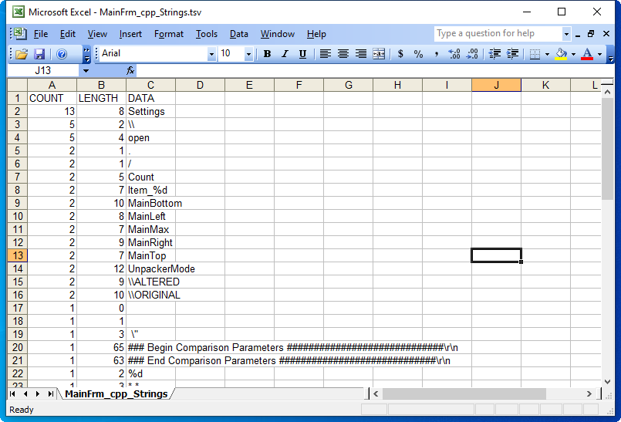Click the Insert Function fx icon
This screenshot has width=621, height=422.
click(x=130, y=70)
